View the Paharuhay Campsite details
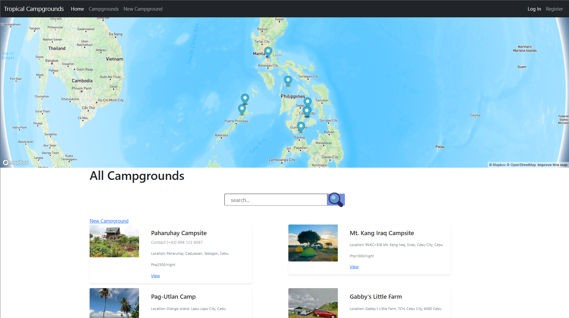The width and height of the screenshot is (569, 318). tap(155, 276)
